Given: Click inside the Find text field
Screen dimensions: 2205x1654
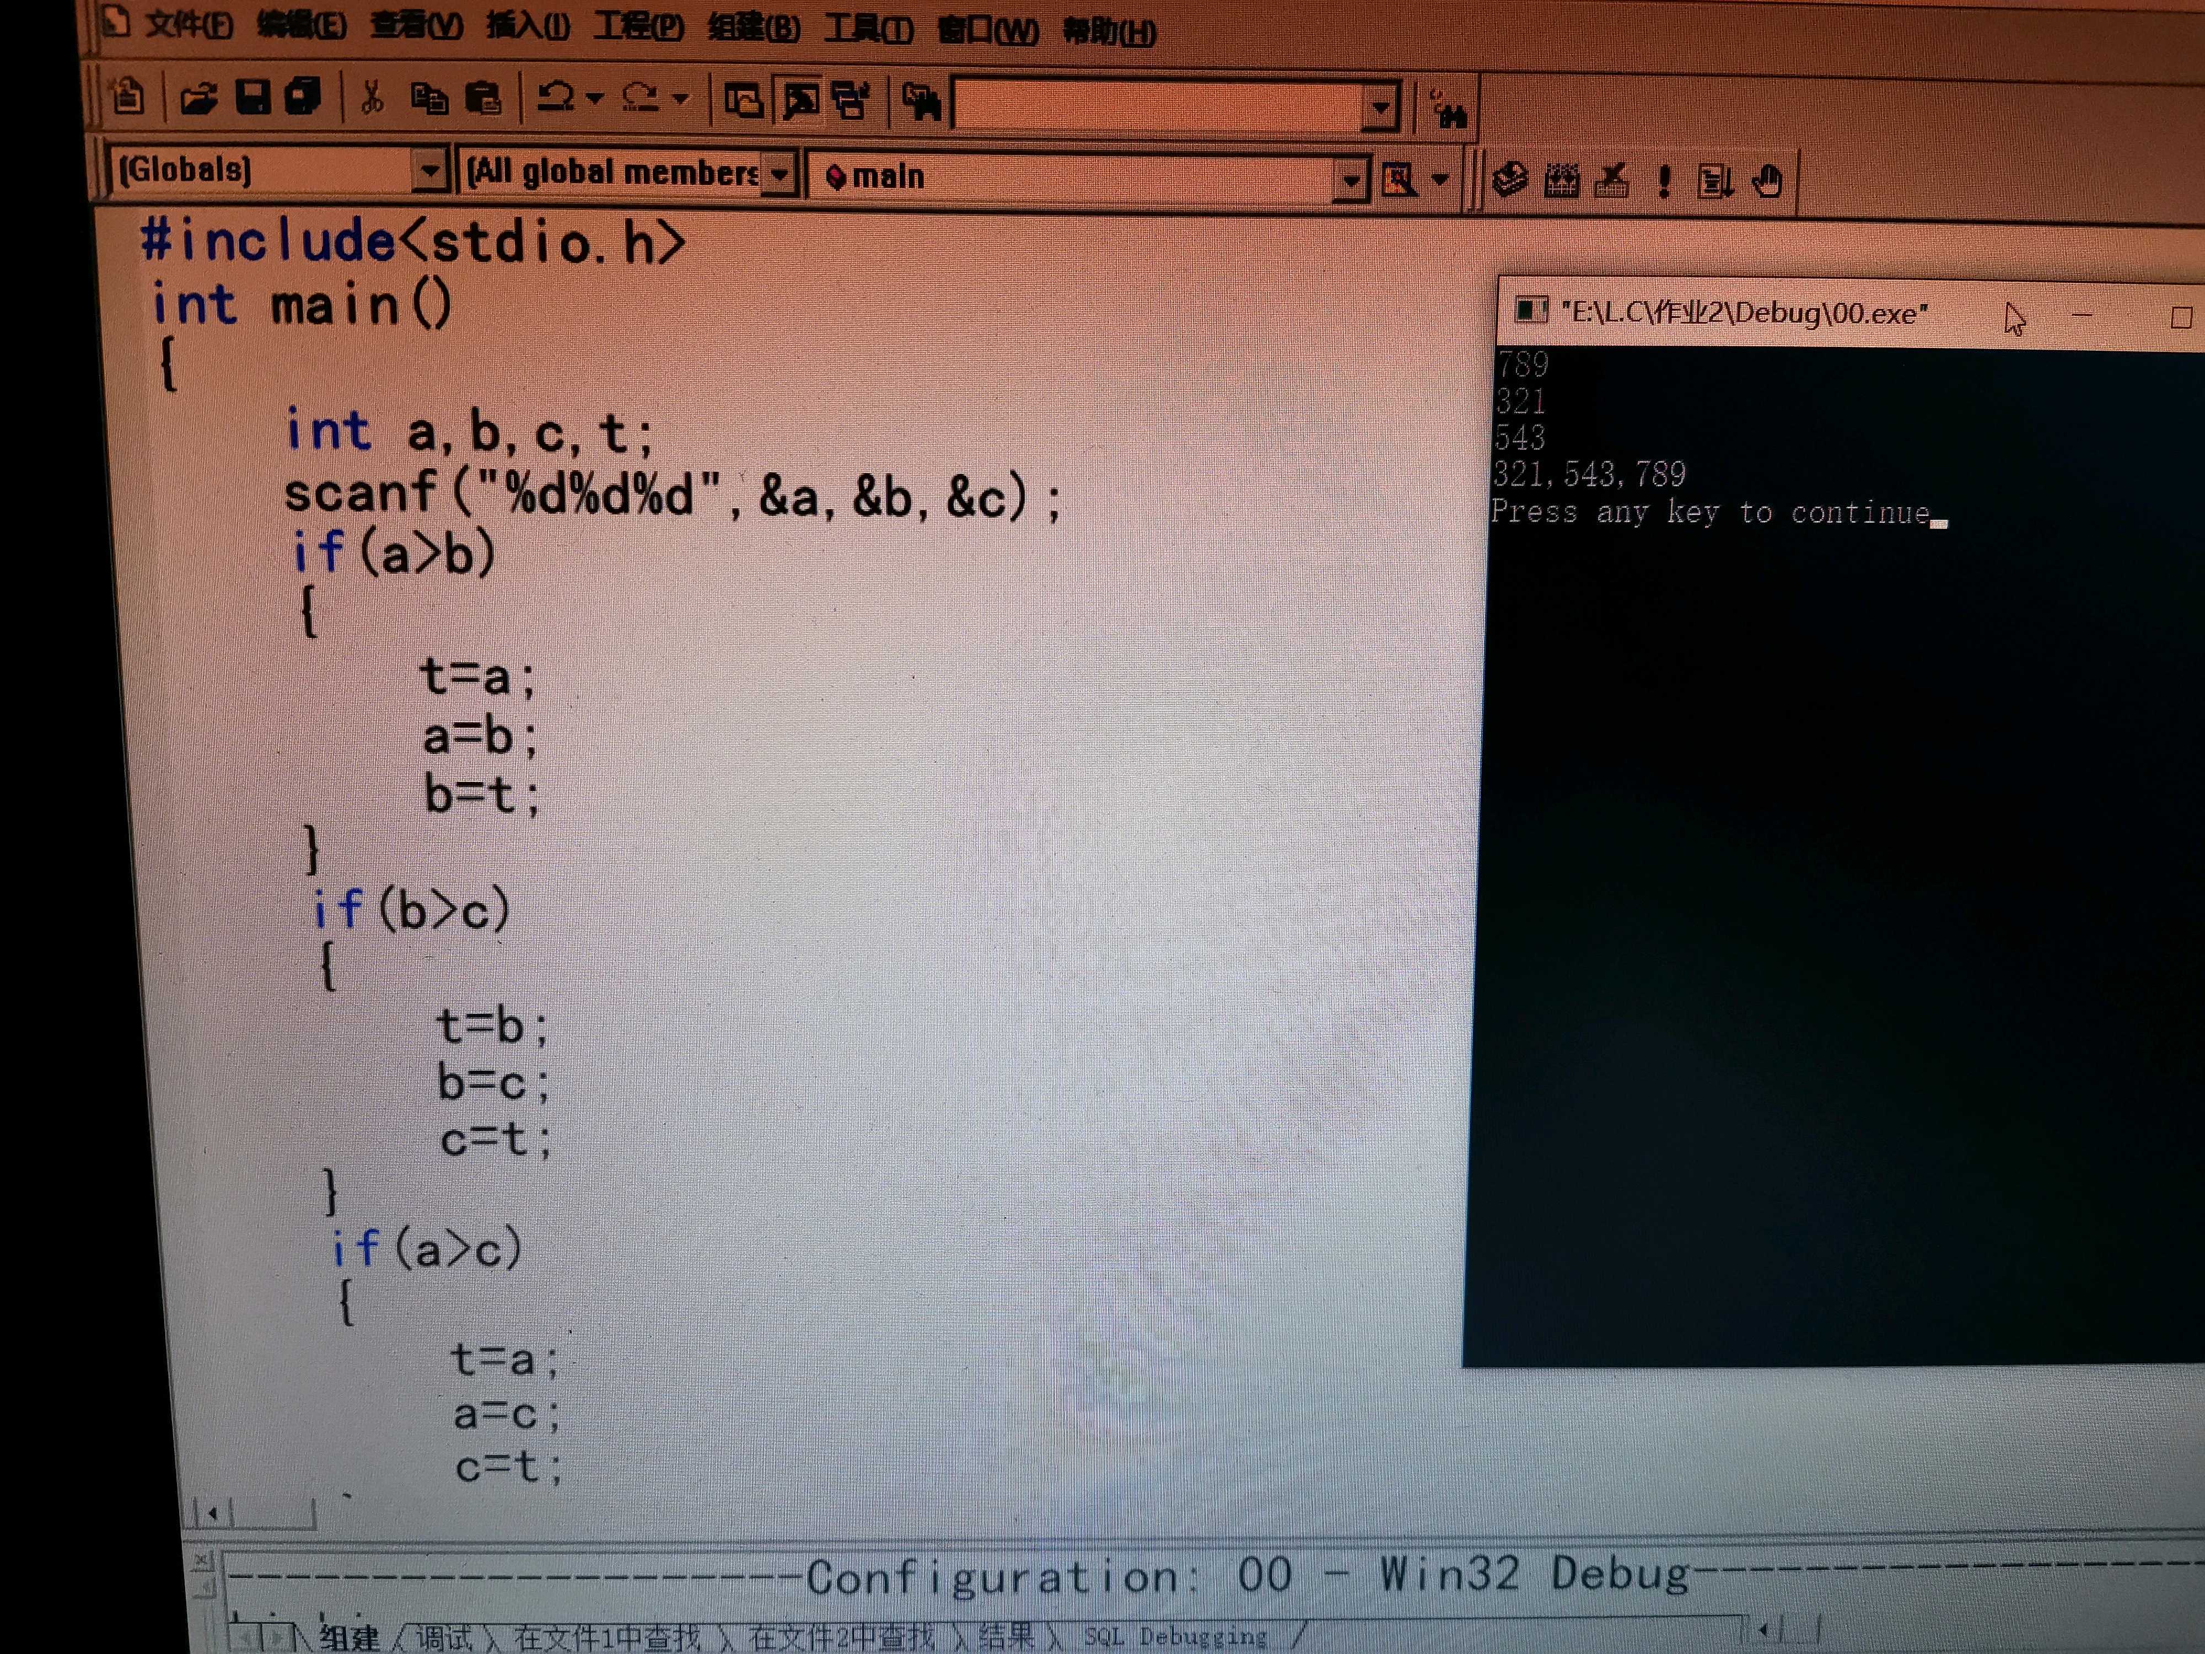Looking at the screenshot, I should [x=1158, y=105].
